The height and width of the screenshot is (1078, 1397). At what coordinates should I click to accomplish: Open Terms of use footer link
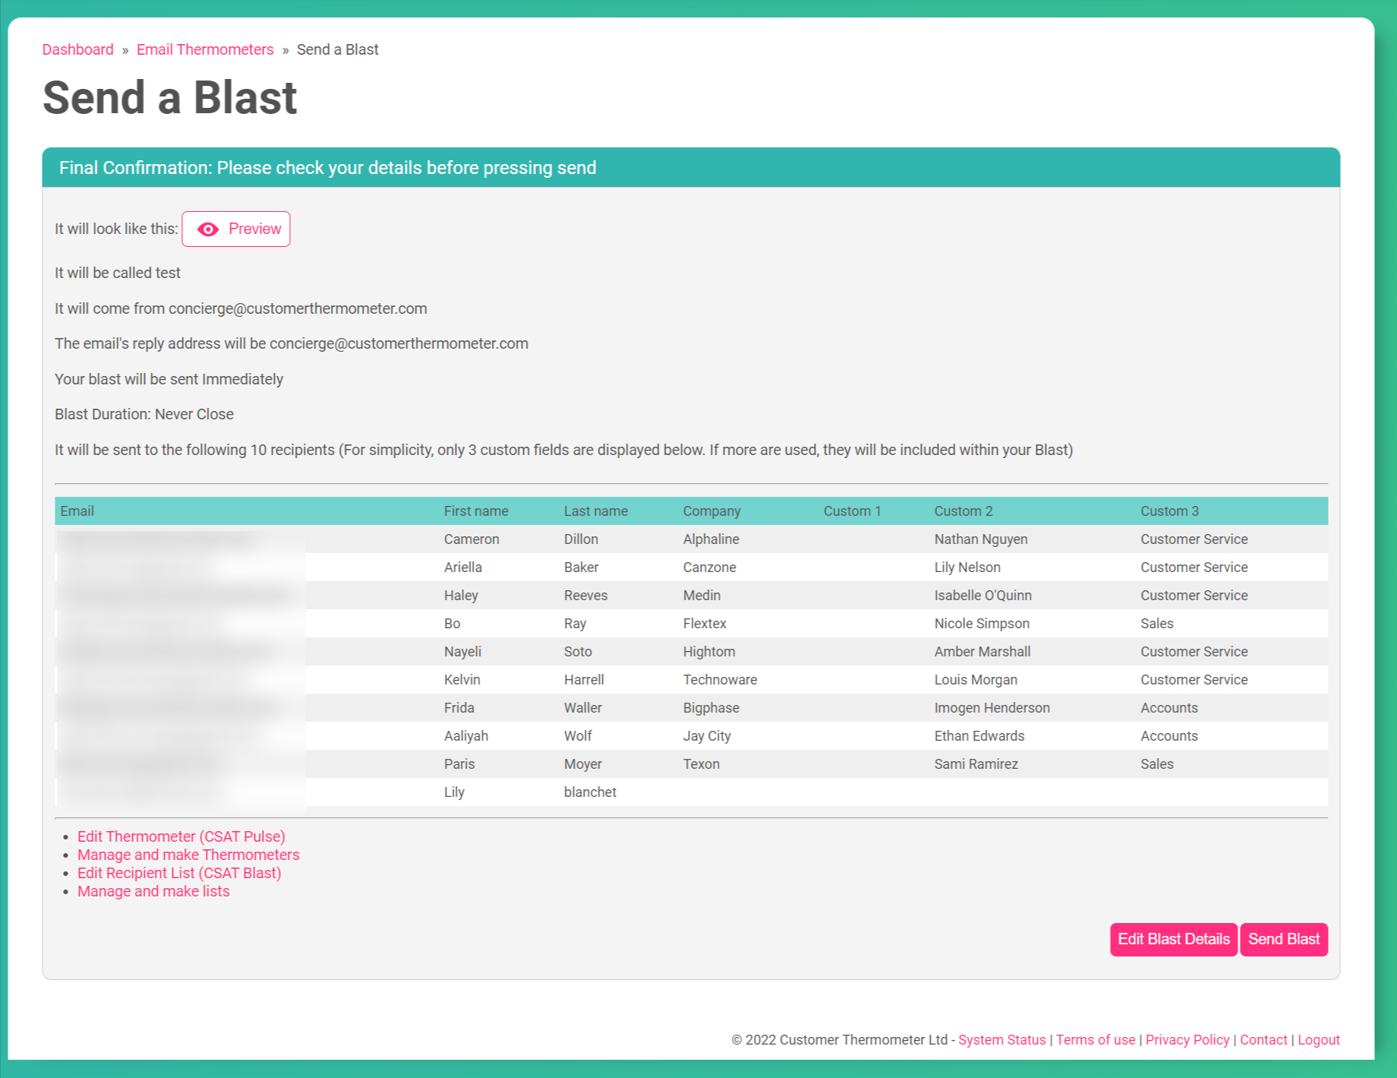coord(1096,1040)
